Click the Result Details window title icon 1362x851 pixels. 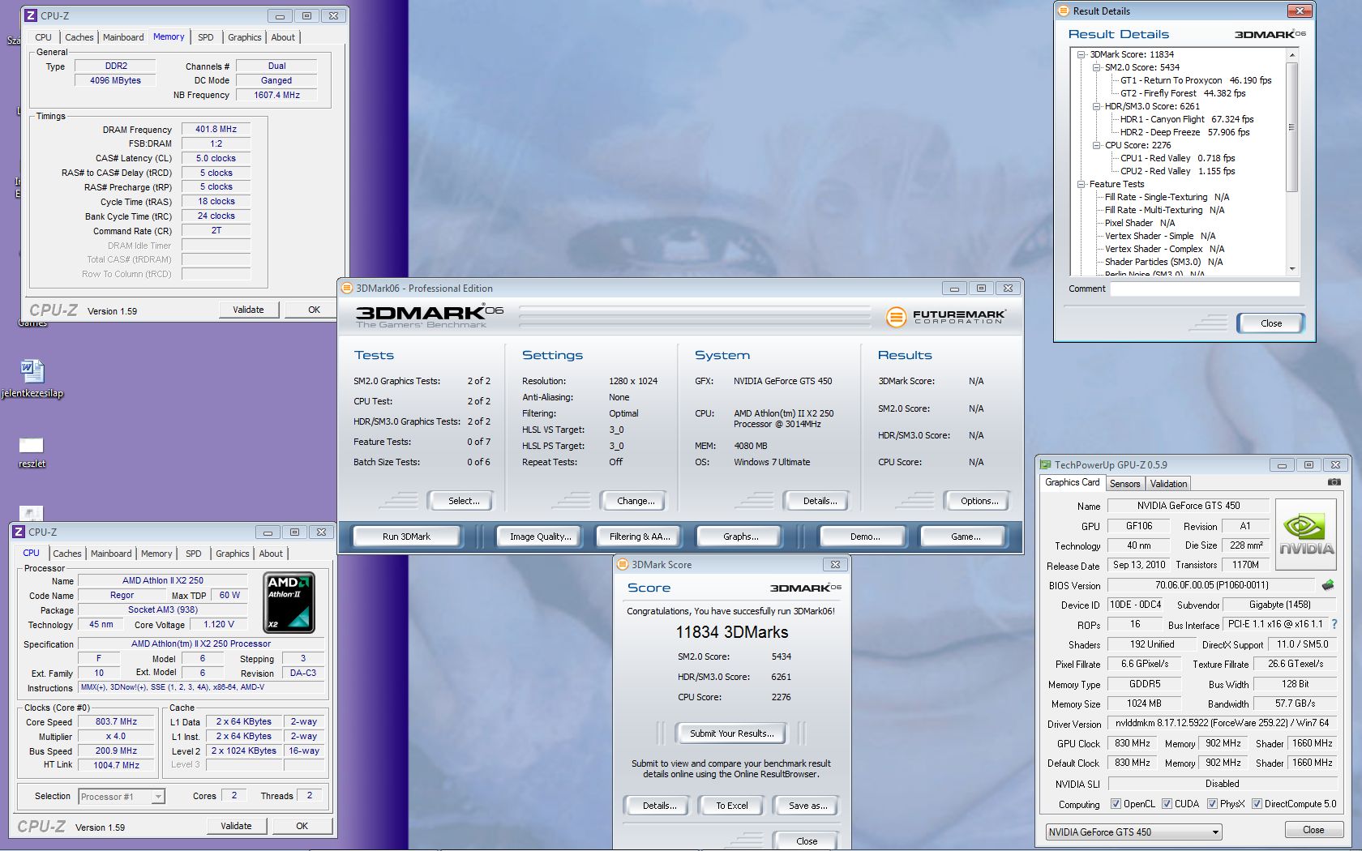point(1063,11)
